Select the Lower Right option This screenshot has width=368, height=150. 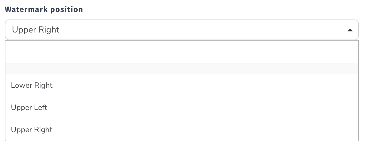32,85
